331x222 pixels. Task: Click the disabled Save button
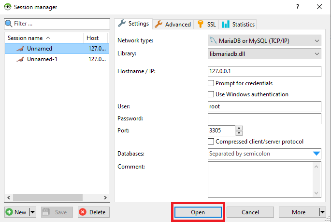57,212
